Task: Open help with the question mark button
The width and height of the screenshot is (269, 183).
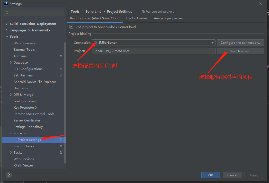Action: point(9,175)
